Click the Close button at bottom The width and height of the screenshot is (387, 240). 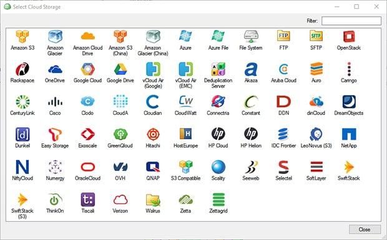click(365, 229)
